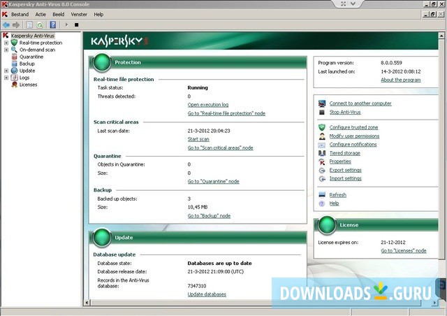Click Export settings link
Image resolution: width=447 pixels, height=316 pixels.
coord(345,170)
